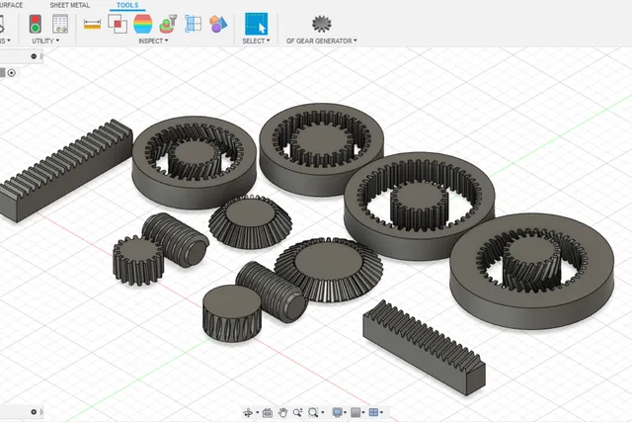Switch to the SHEET METAL tab
The width and height of the screenshot is (632, 422).
tap(70, 5)
